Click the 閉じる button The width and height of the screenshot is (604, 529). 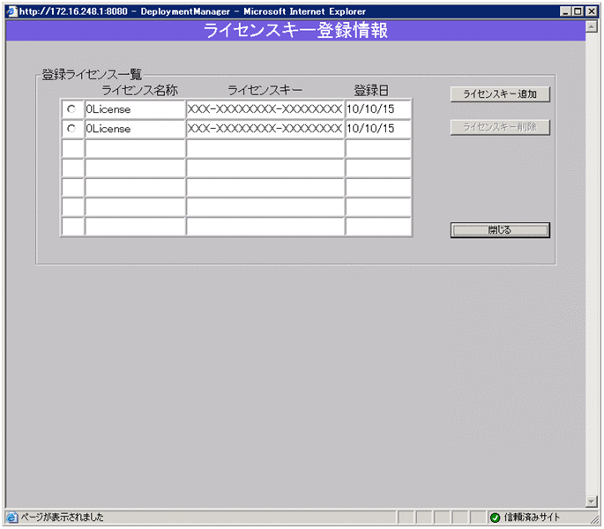500,230
